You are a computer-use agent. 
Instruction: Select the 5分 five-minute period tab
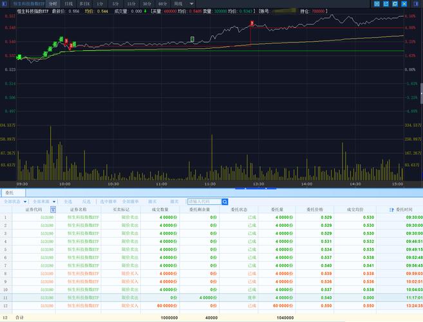point(115,4)
